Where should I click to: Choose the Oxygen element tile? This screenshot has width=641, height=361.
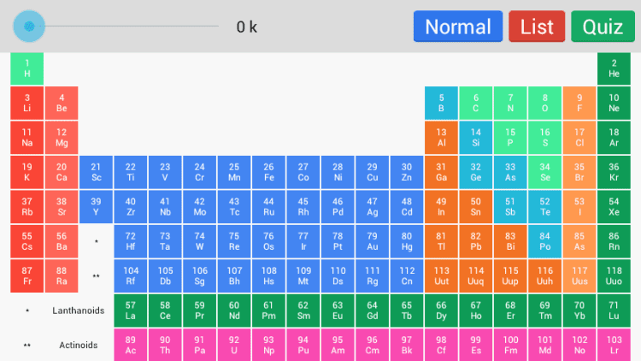click(544, 103)
